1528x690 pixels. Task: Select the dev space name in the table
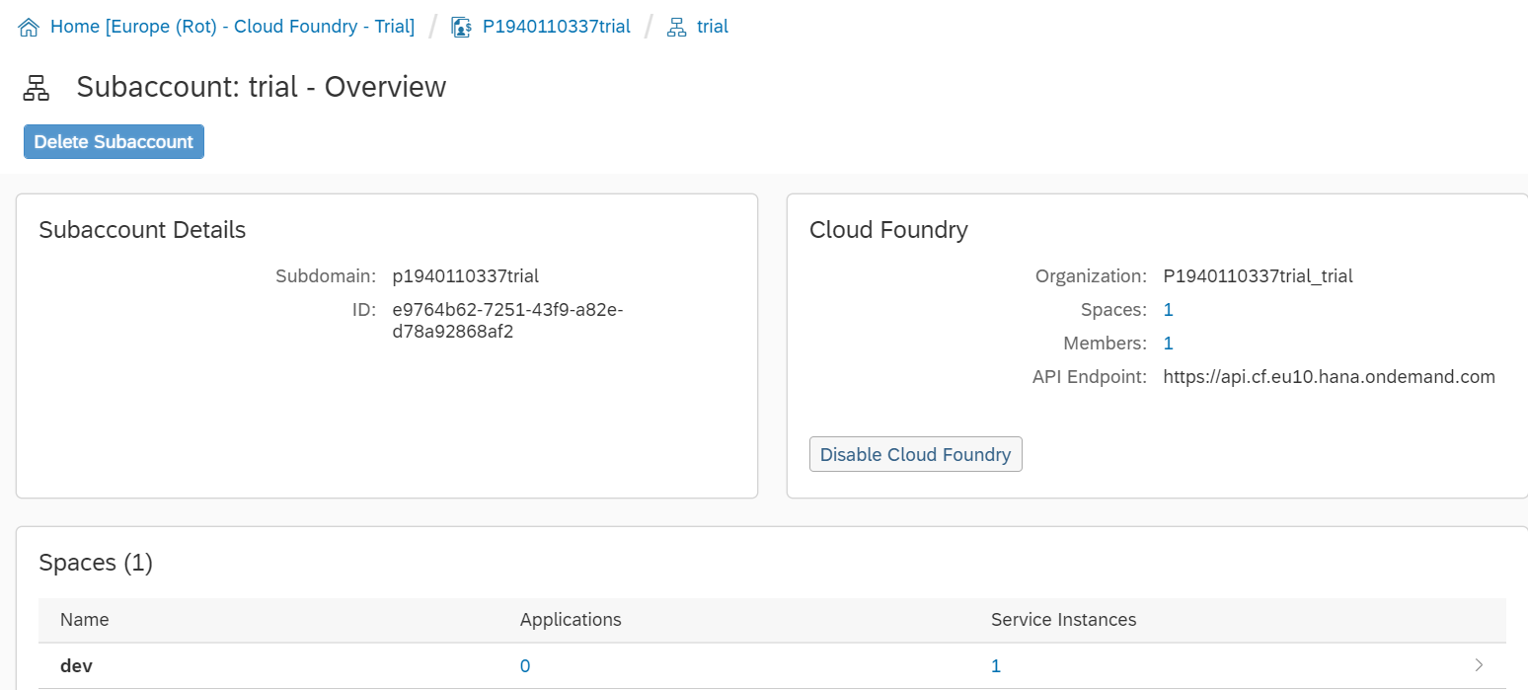coord(76,665)
